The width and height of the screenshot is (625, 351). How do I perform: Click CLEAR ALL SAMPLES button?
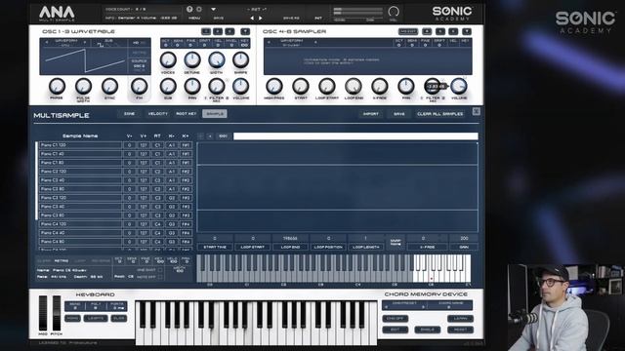coord(440,114)
